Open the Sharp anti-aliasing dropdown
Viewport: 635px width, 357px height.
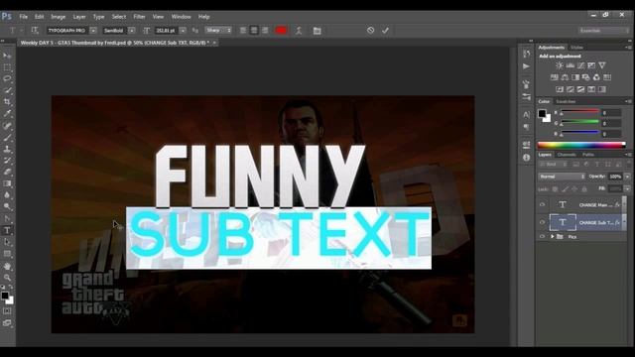tap(218, 31)
